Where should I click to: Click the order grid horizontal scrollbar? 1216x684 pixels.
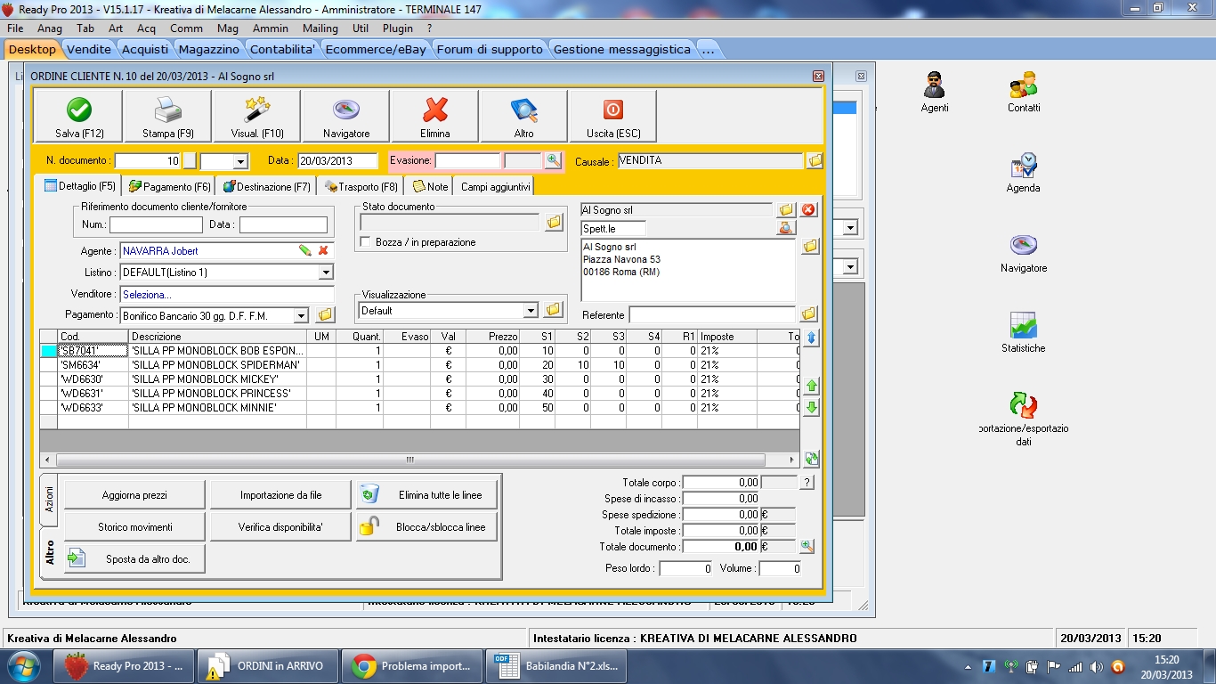coord(409,460)
